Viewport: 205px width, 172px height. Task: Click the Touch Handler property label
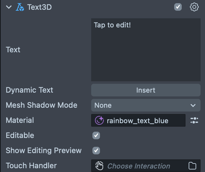point(31,166)
